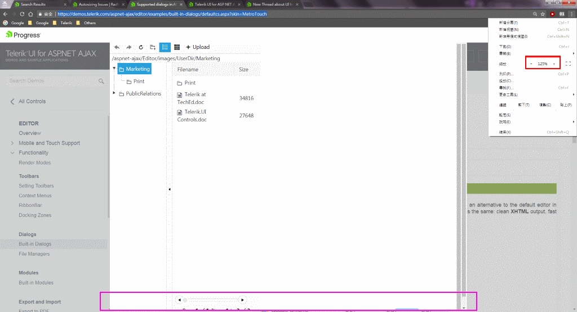Collapse the Functionality section
Image resolution: width=577 pixels, height=312 pixels.
point(12,153)
